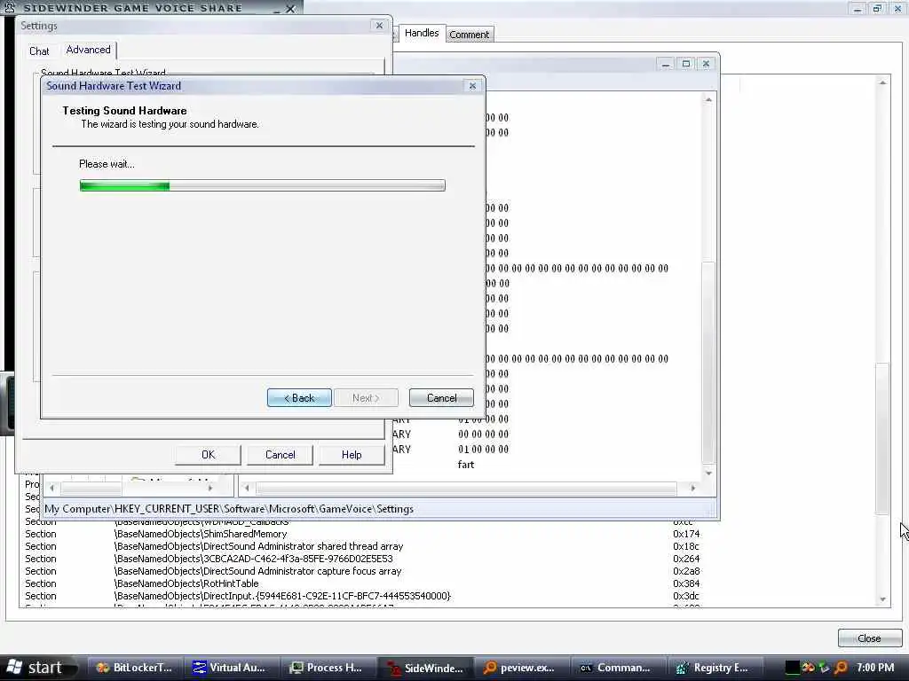Close the SideWinder Game Voice Share window
909x681 pixels.
coord(291,9)
